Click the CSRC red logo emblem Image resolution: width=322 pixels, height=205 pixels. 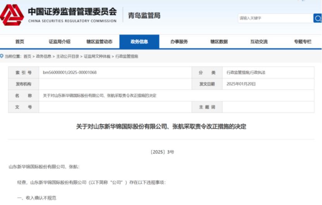coord(12,15)
